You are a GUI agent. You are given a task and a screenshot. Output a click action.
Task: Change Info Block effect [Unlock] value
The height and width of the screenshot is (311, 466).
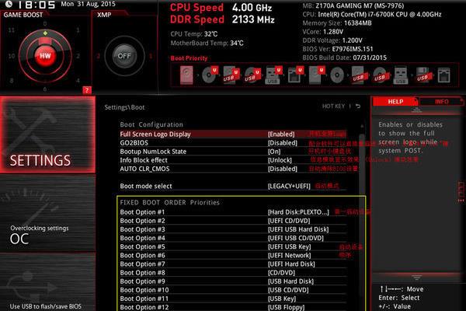(280, 160)
